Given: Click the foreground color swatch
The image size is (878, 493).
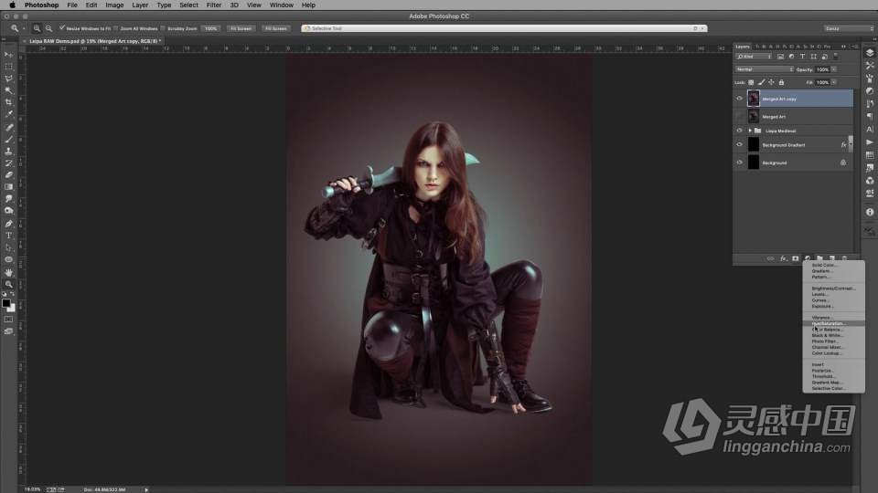Looking at the screenshot, I should pos(6,303).
